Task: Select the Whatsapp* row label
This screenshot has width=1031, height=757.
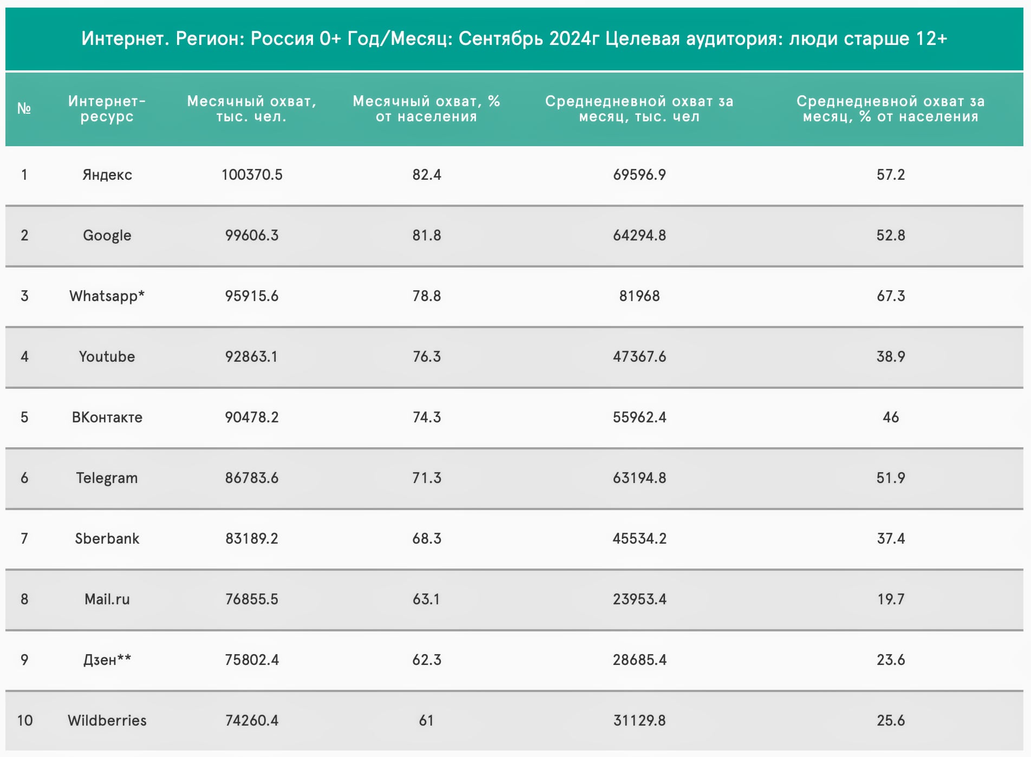Action: pyautogui.click(x=107, y=296)
